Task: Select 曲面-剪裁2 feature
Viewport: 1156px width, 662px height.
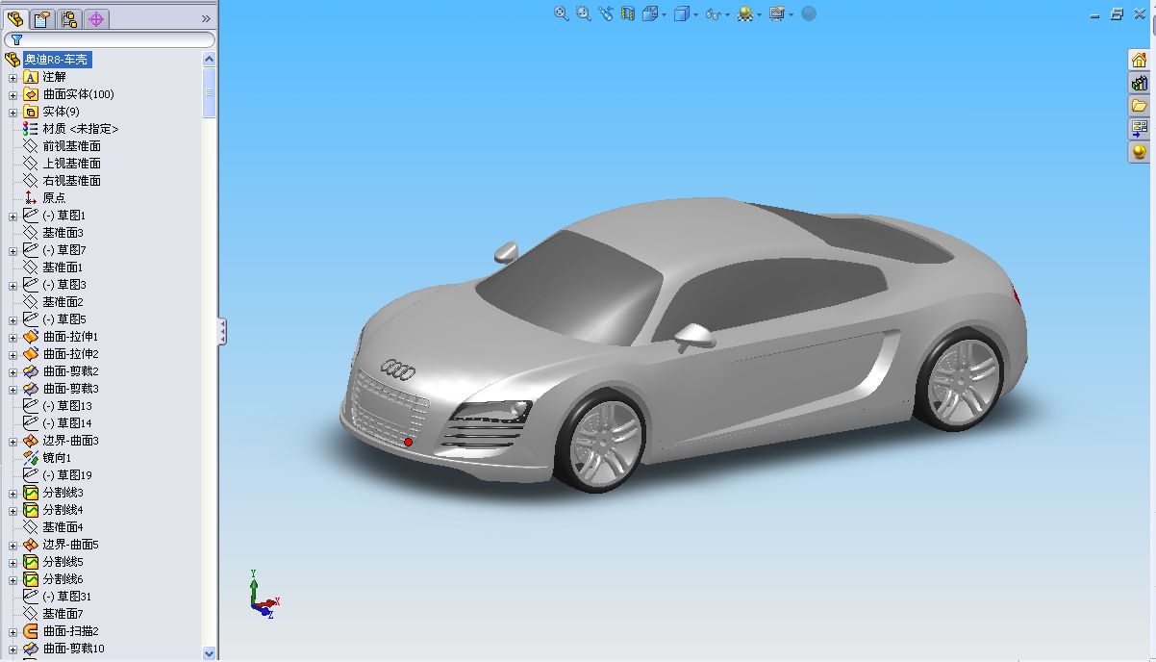Action: (70, 371)
